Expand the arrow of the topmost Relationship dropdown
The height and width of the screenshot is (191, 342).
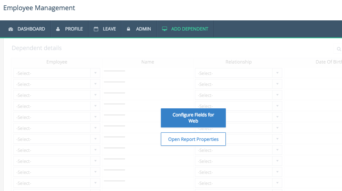pos(277,73)
